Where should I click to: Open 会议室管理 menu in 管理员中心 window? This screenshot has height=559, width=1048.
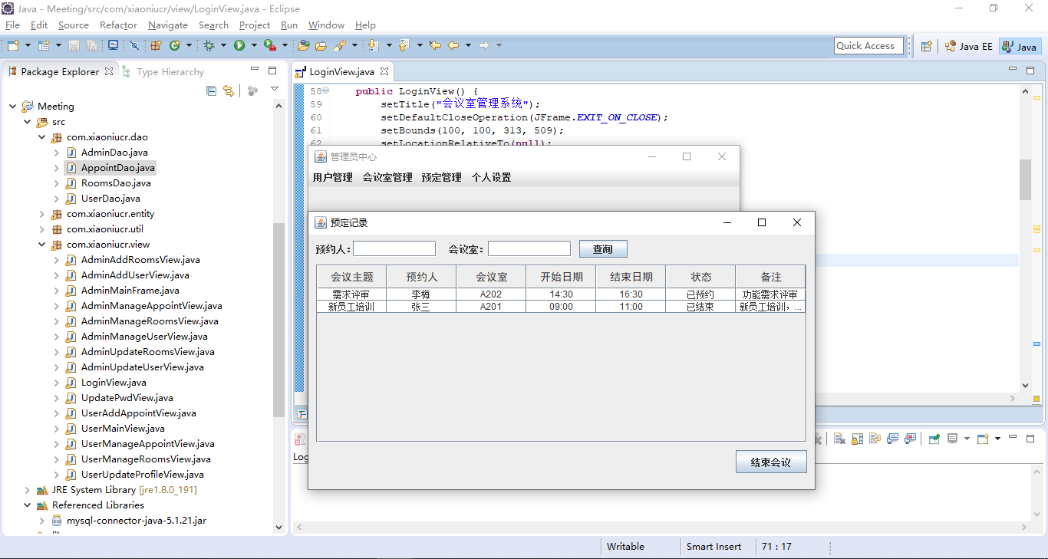pyautogui.click(x=387, y=177)
